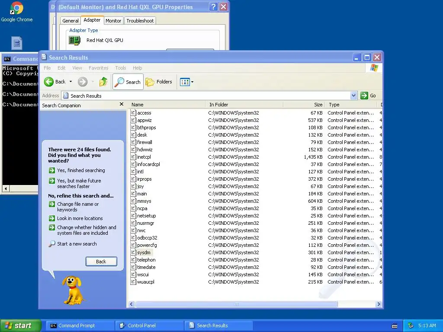The image size is (443, 332).
Task: Open the Views icon menu
Action: (186, 82)
